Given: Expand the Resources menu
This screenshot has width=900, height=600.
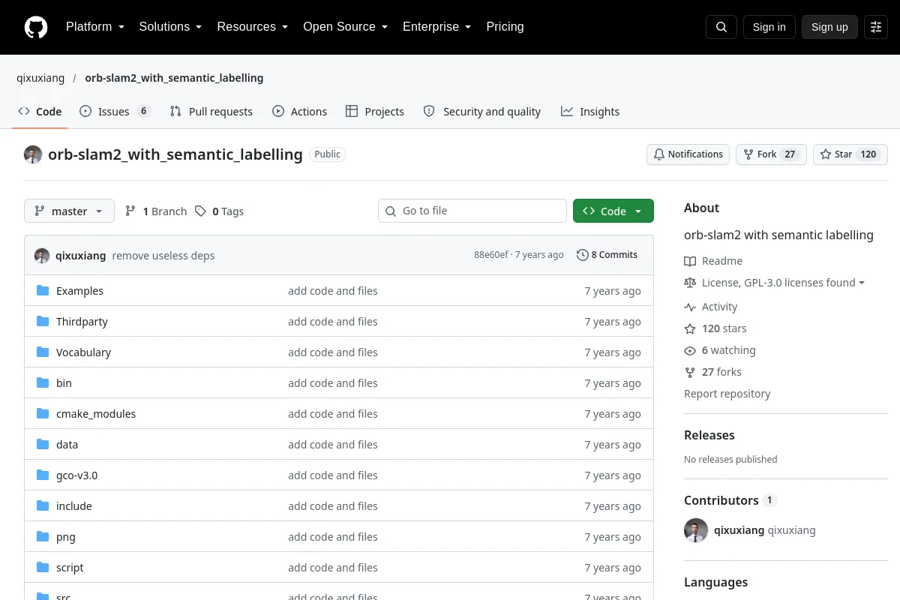Looking at the screenshot, I should coord(253,27).
